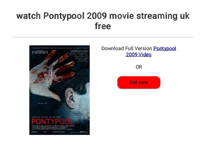Click the word "free" in the heading

[x=103, y=26]
